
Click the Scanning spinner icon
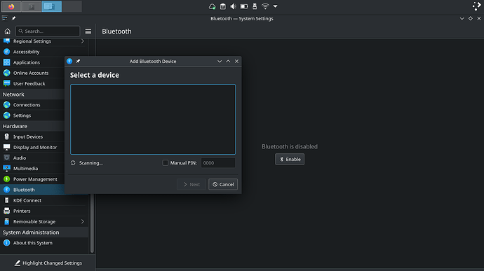click(x=73, y=162)
